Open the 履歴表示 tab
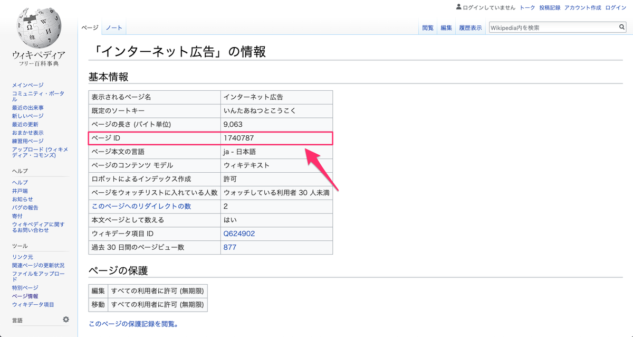Viewport: 633px width, 337px height. (x=471, y=27)
